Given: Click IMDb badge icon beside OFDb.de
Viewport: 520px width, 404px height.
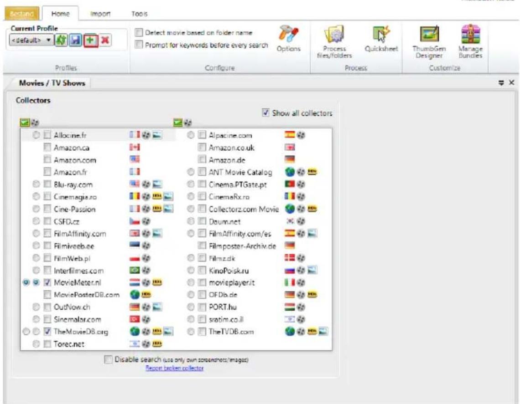Looking at the screenshot, I should tap(312, 294).
